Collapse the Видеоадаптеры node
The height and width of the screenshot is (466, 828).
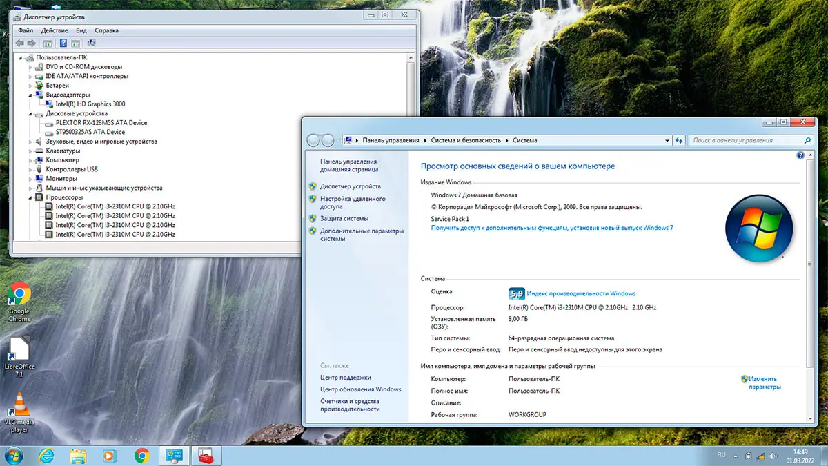click(x=30, y=95)
